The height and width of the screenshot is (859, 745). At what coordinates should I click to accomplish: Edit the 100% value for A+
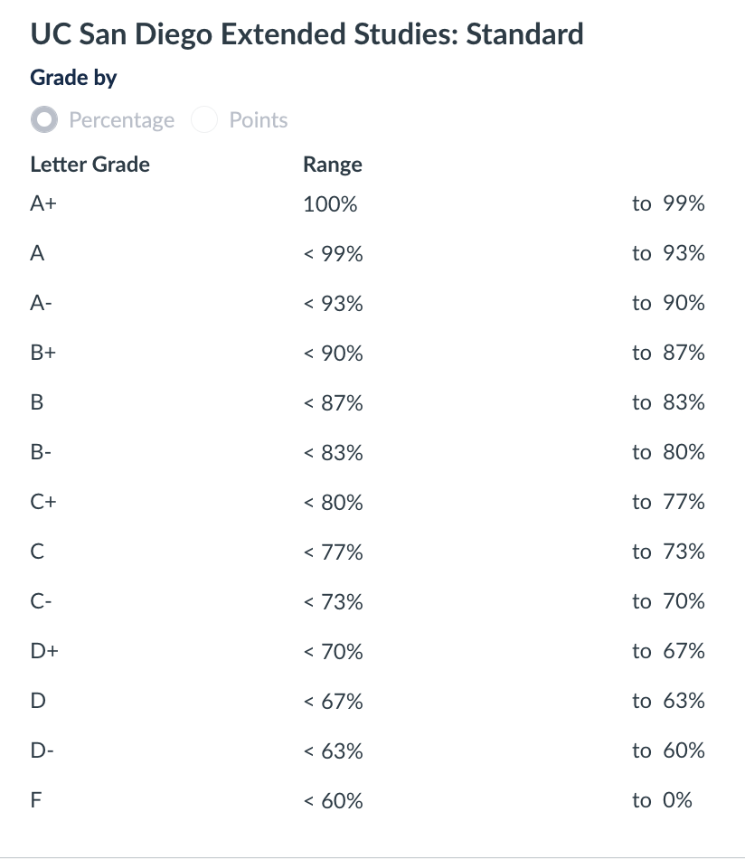pyautogui.click(x=329, y=203)
